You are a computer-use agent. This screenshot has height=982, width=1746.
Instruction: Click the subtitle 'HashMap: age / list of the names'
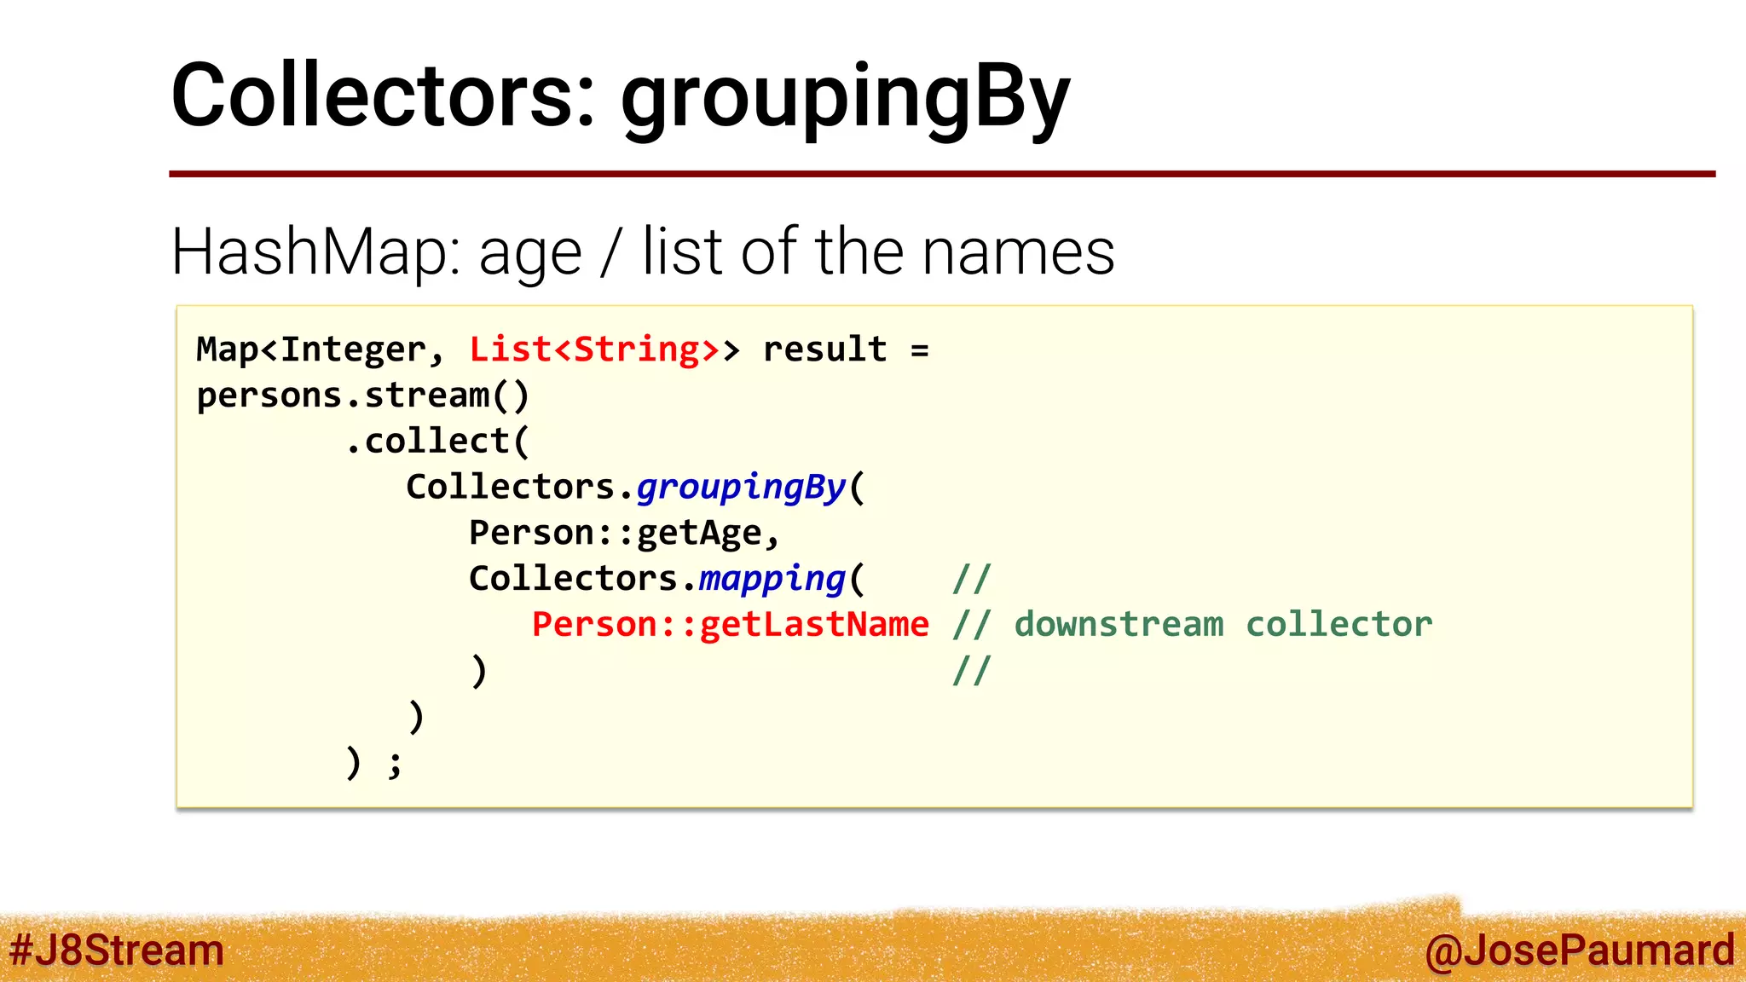[643, 252]
